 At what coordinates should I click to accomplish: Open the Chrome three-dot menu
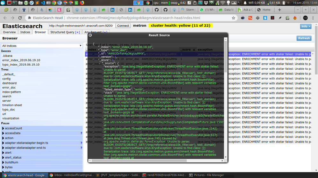[x=313, y=18]
